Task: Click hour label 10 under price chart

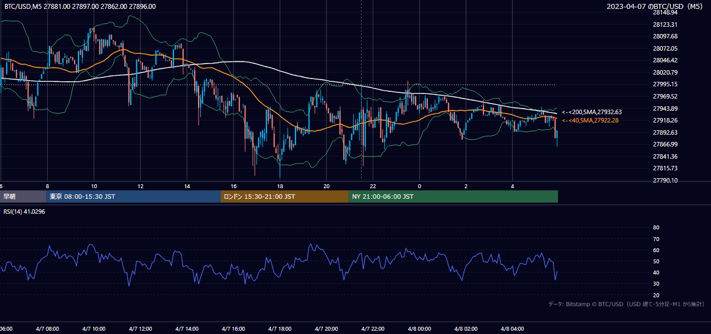Action: tap(94, 186)
